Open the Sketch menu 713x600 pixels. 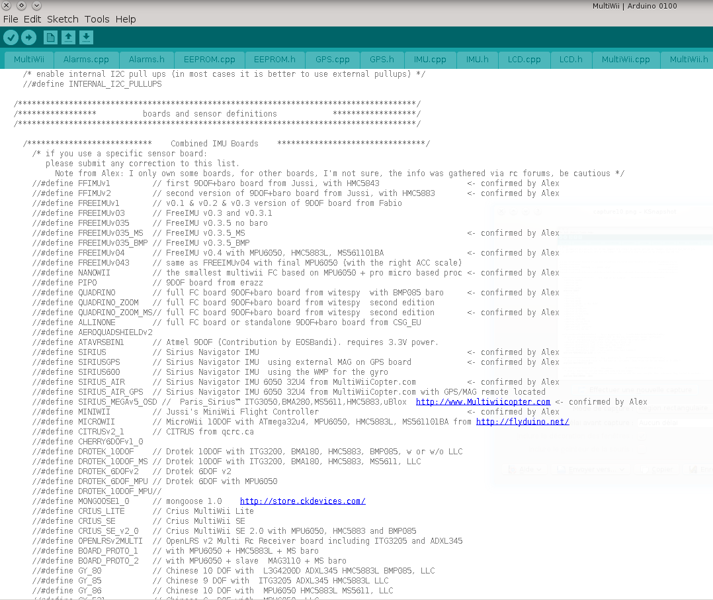click(x=62, y=19)
